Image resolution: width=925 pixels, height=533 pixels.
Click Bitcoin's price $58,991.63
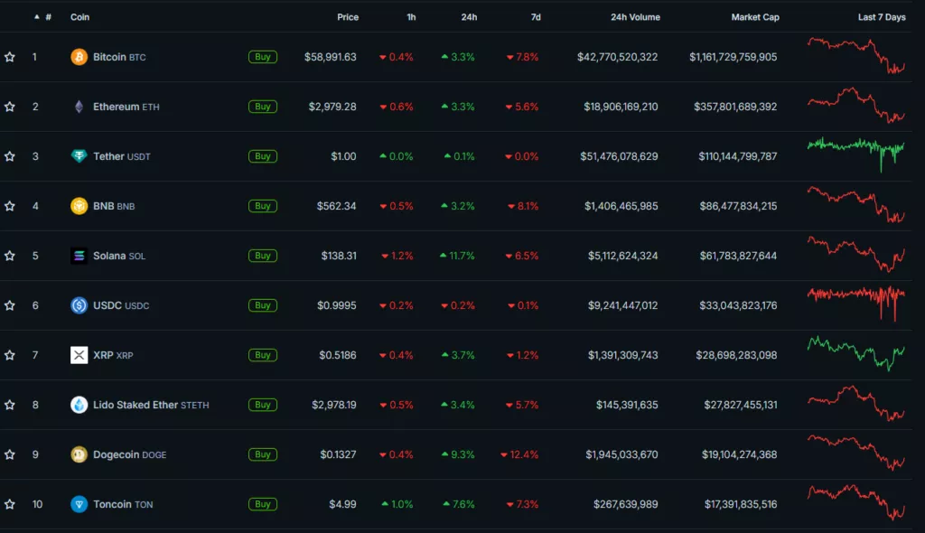point(331,57)
